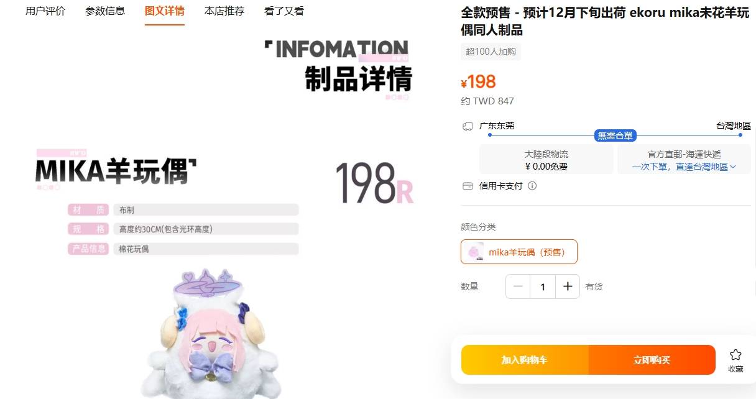Select the mika羊玩偶（预售） option

click(519, 252)
